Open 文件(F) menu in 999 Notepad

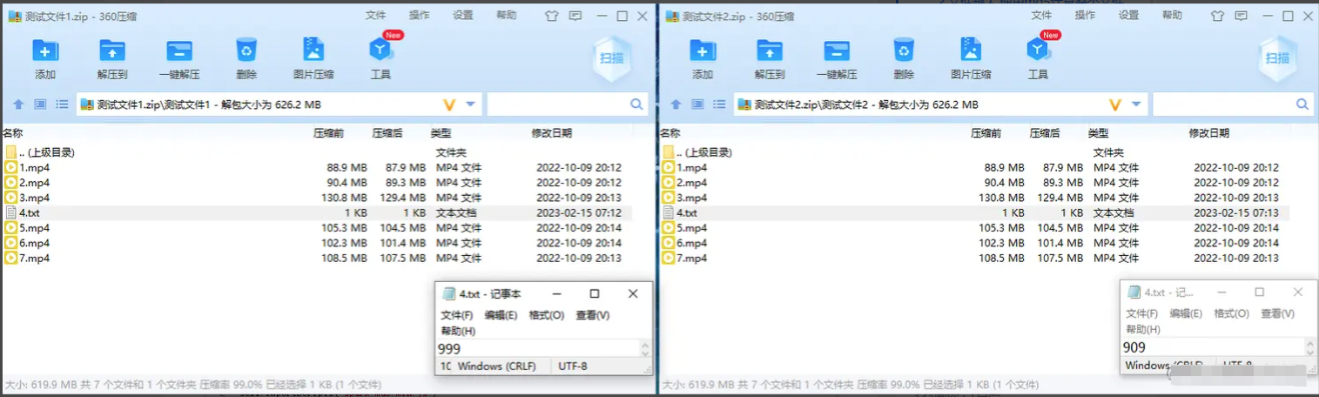coord(457,315)
